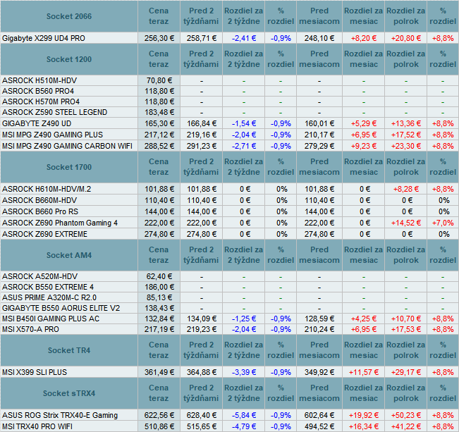Click the Socket AM4 section header
The image size is (459, 432).
click(x=69, y=255)
